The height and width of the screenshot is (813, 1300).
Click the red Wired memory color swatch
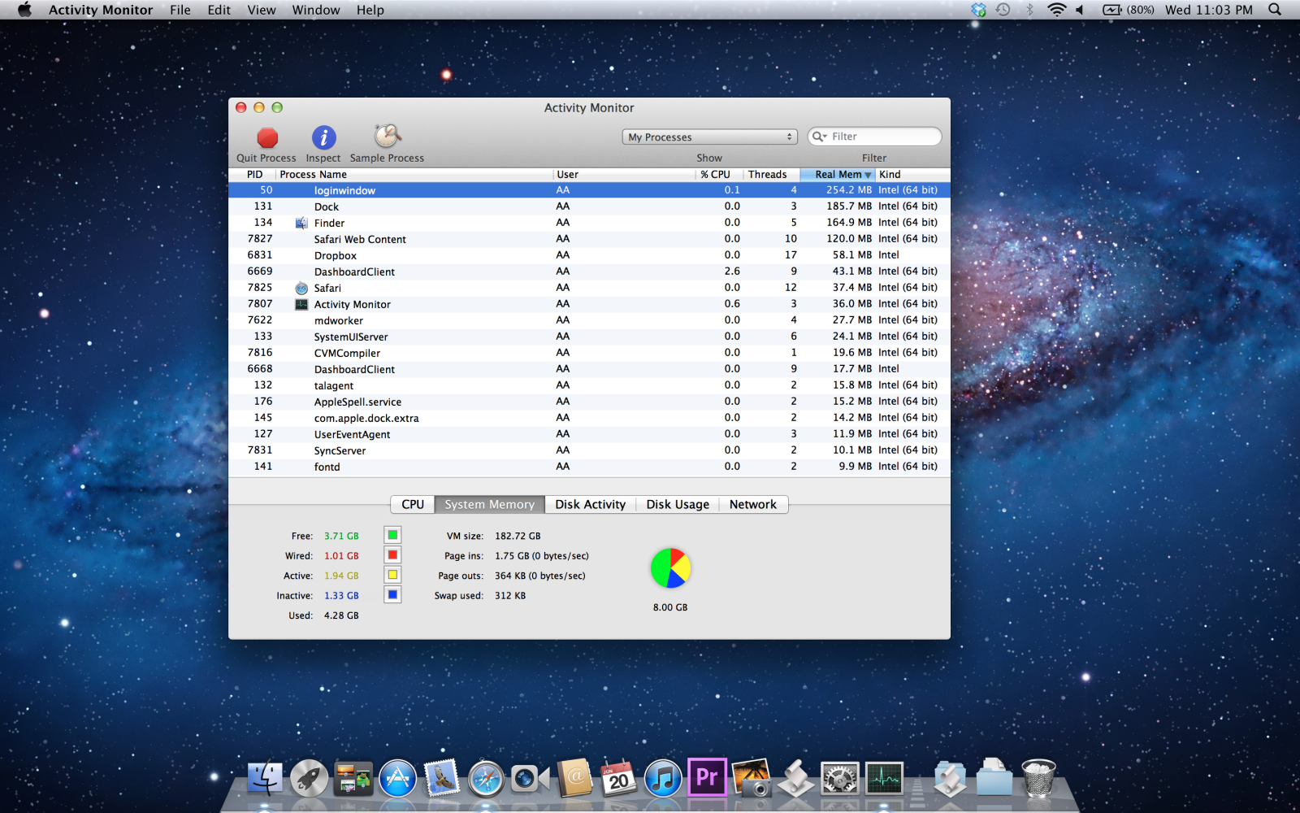click(x=392, y=555)
